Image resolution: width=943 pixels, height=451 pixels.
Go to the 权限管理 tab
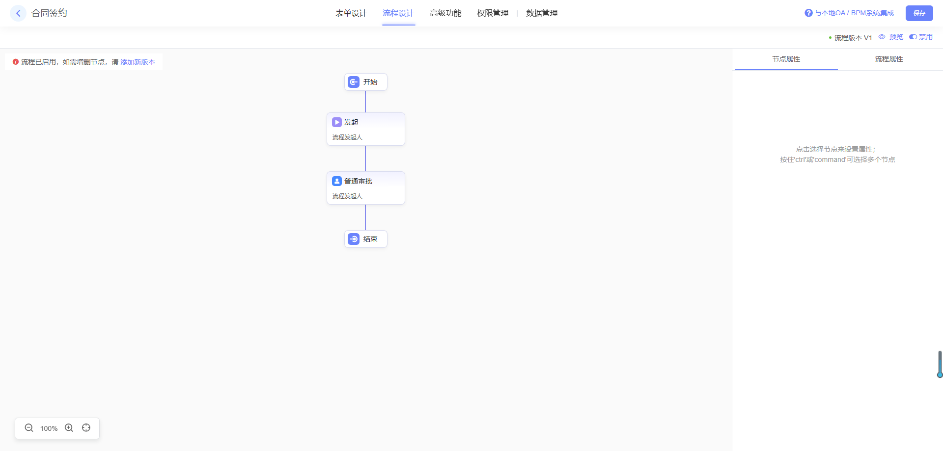493,13
